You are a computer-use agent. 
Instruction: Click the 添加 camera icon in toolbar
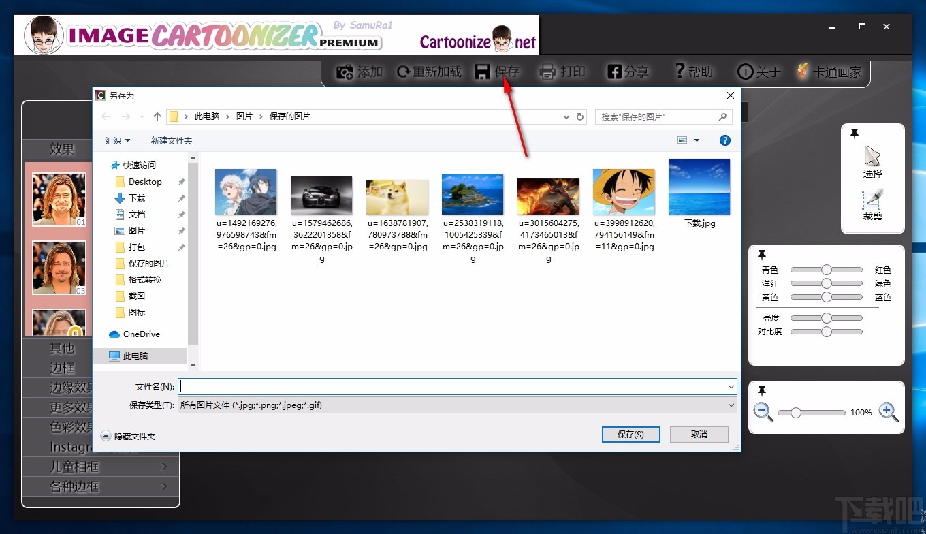tap(345, 72)
